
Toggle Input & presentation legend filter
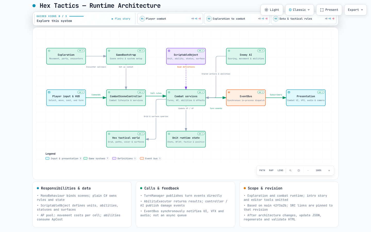point(64,159)
